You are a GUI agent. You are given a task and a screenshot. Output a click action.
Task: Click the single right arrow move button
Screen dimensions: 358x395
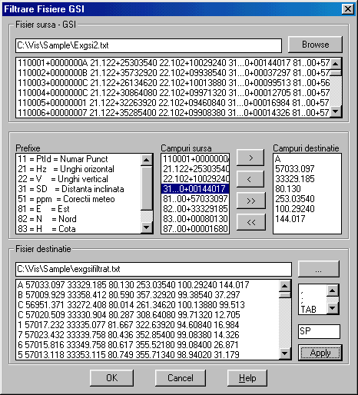(x=250, y=158)
